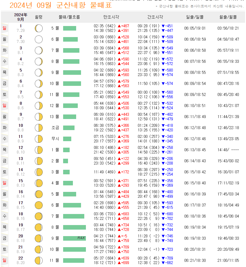
Task: Click high tide time '11:49 (469)' on September 14
Action: click(105, 172)
